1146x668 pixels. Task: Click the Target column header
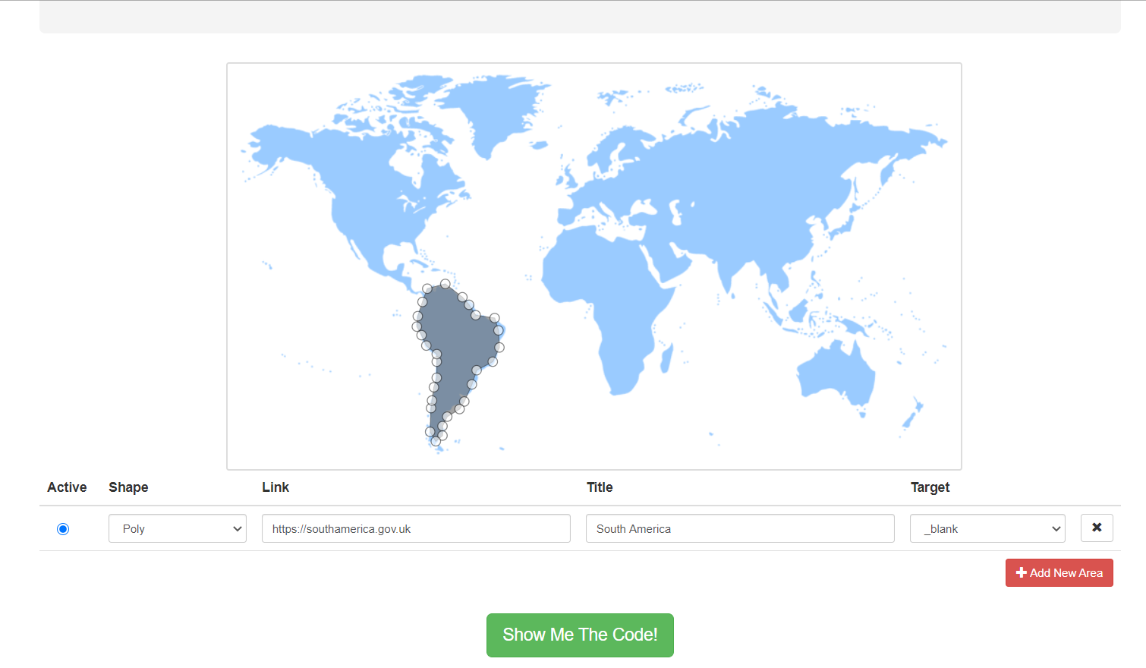pos(930,487)
